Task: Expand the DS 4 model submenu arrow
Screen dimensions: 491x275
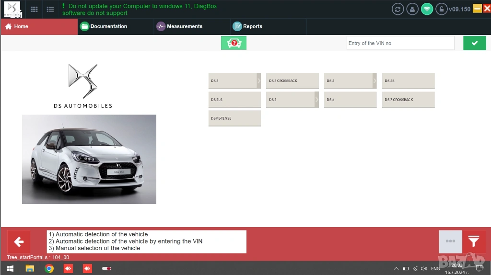Action: click(374, 80)
